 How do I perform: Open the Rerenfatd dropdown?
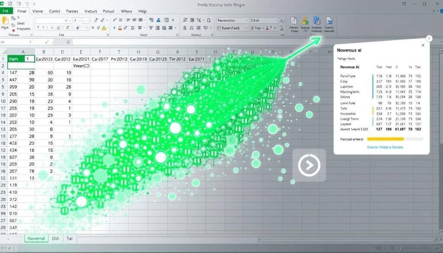tap(246, 28)
